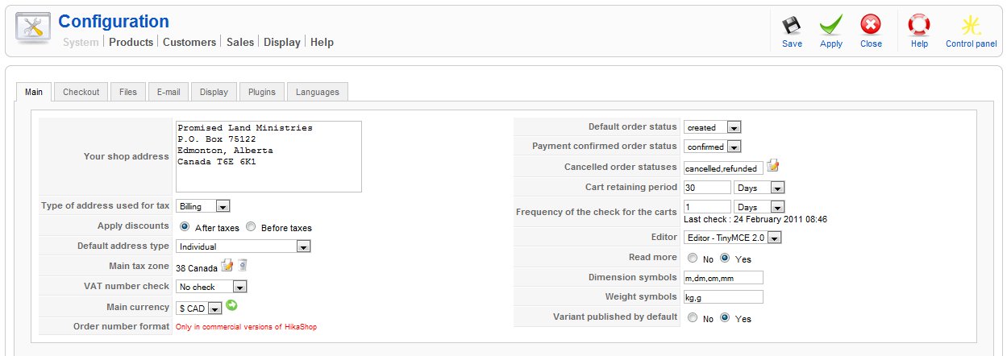Open the Default order status dropdown
This screenshot has height=356, width=1007.
pos(712,127)
